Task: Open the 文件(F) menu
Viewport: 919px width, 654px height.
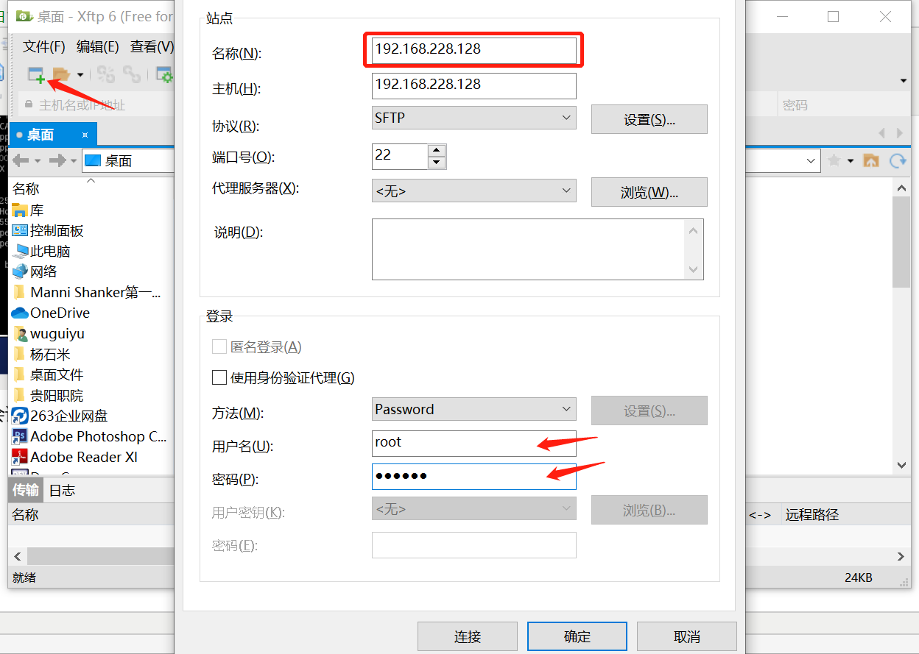Action: click(x=44, y=46)
